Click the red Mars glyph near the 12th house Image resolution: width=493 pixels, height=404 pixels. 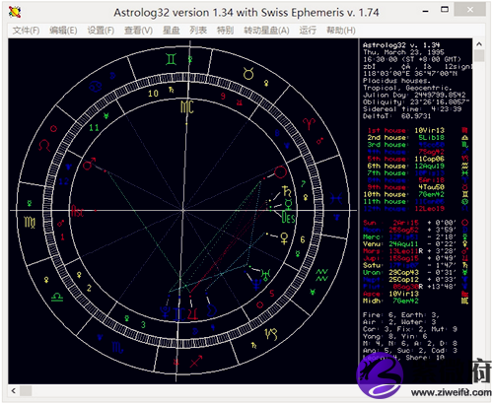pyautogui.click(x=89, y=164)
